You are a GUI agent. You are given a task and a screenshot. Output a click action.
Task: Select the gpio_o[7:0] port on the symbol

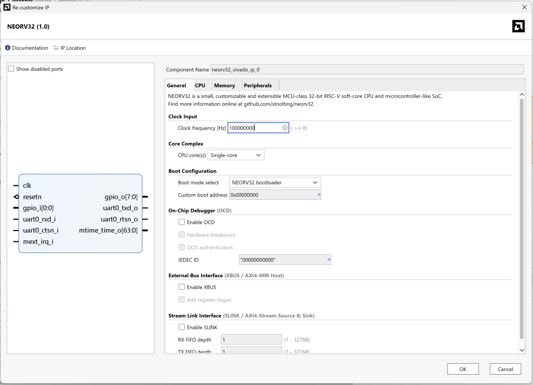click(x=121, y=197)
